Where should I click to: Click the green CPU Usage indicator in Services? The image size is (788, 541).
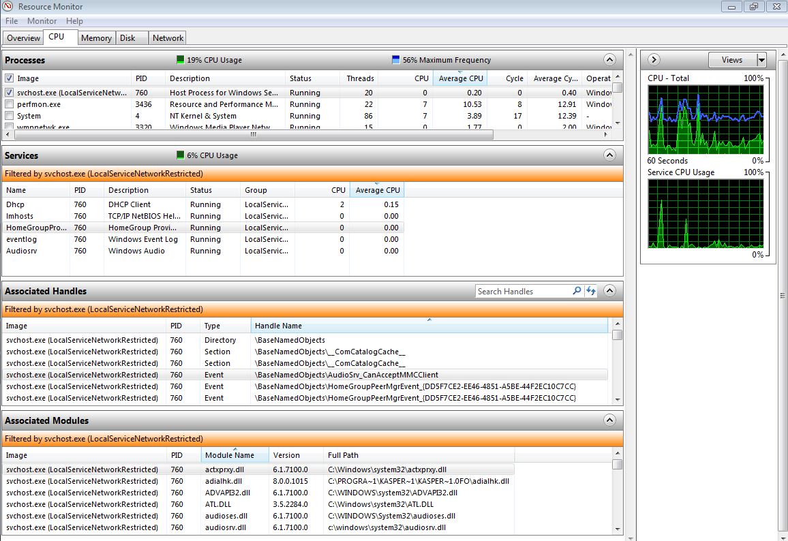(181, 155)
